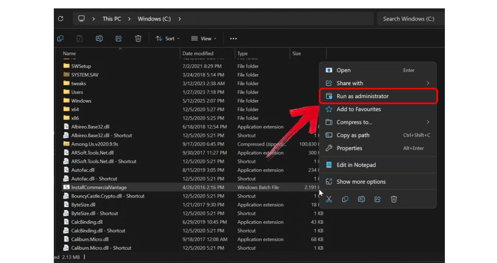Screen dimensions: 497x263
Task: Select Run as administrator from the menu
Action: (362, 96)
